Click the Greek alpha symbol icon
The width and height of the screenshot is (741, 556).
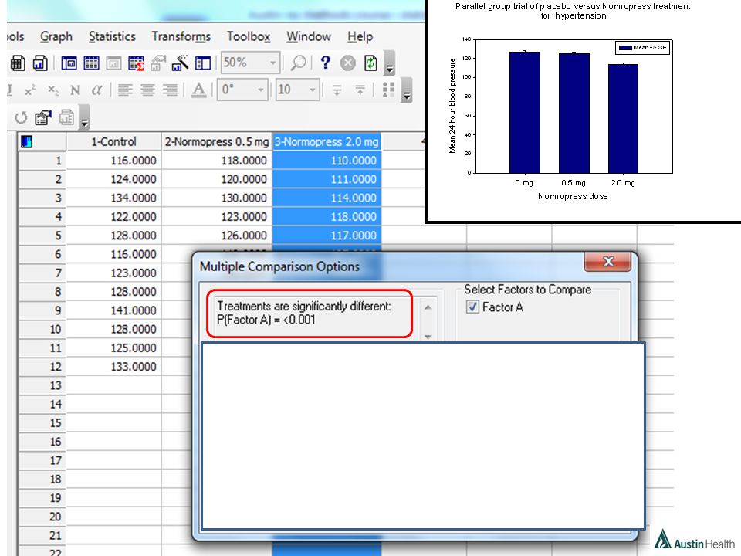click(x=97, y=90)
